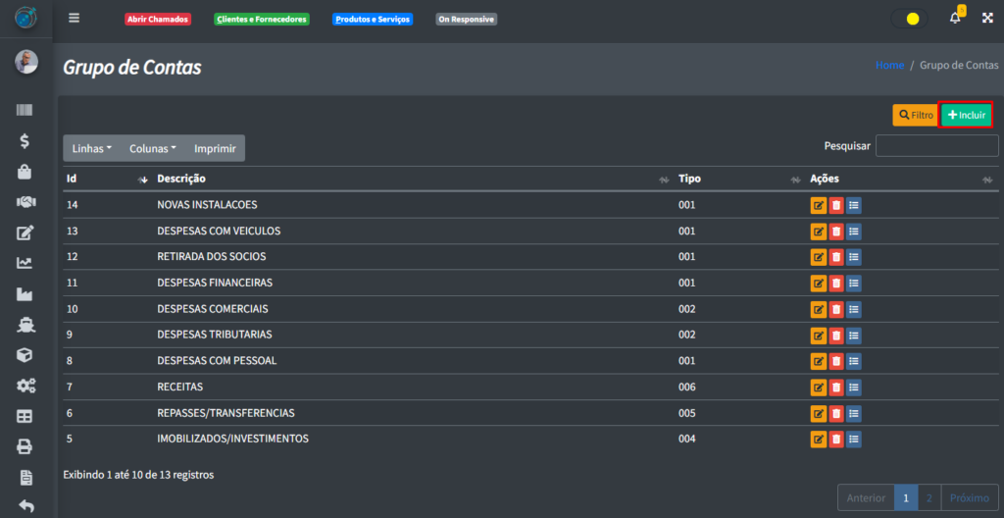Click the green Incluir button
This screenshot has width=1004, height=518.
click(x=967, y=115)
